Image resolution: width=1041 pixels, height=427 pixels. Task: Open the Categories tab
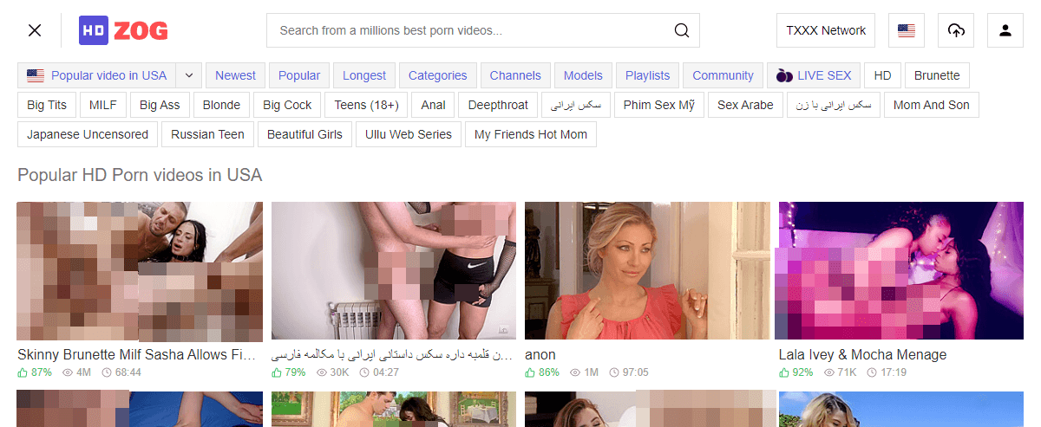tap(438, 75)
